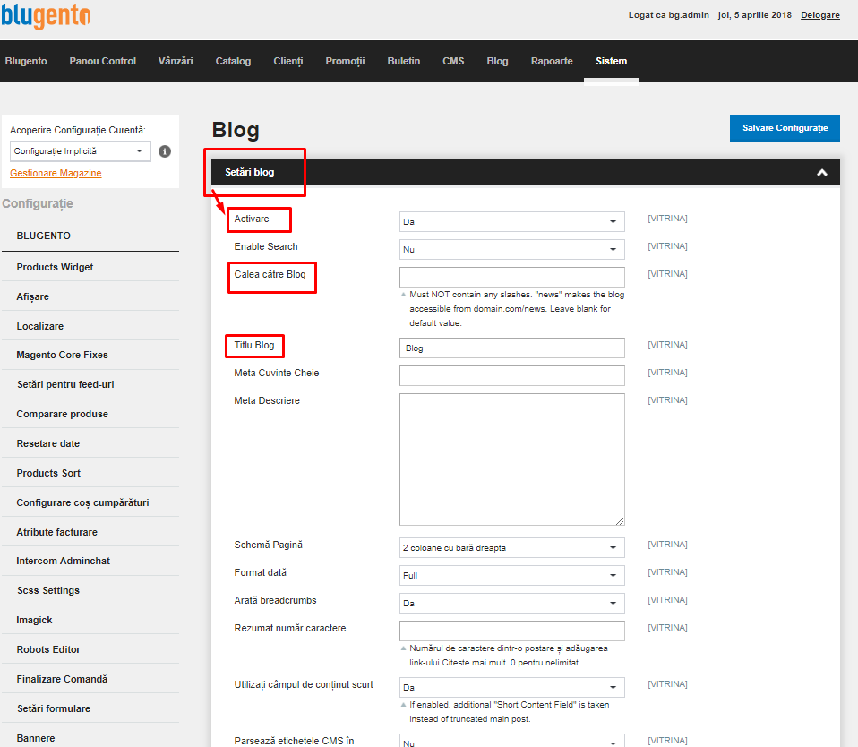Open the Parsează etichetele CMS dropdown

tap(511, 741)
